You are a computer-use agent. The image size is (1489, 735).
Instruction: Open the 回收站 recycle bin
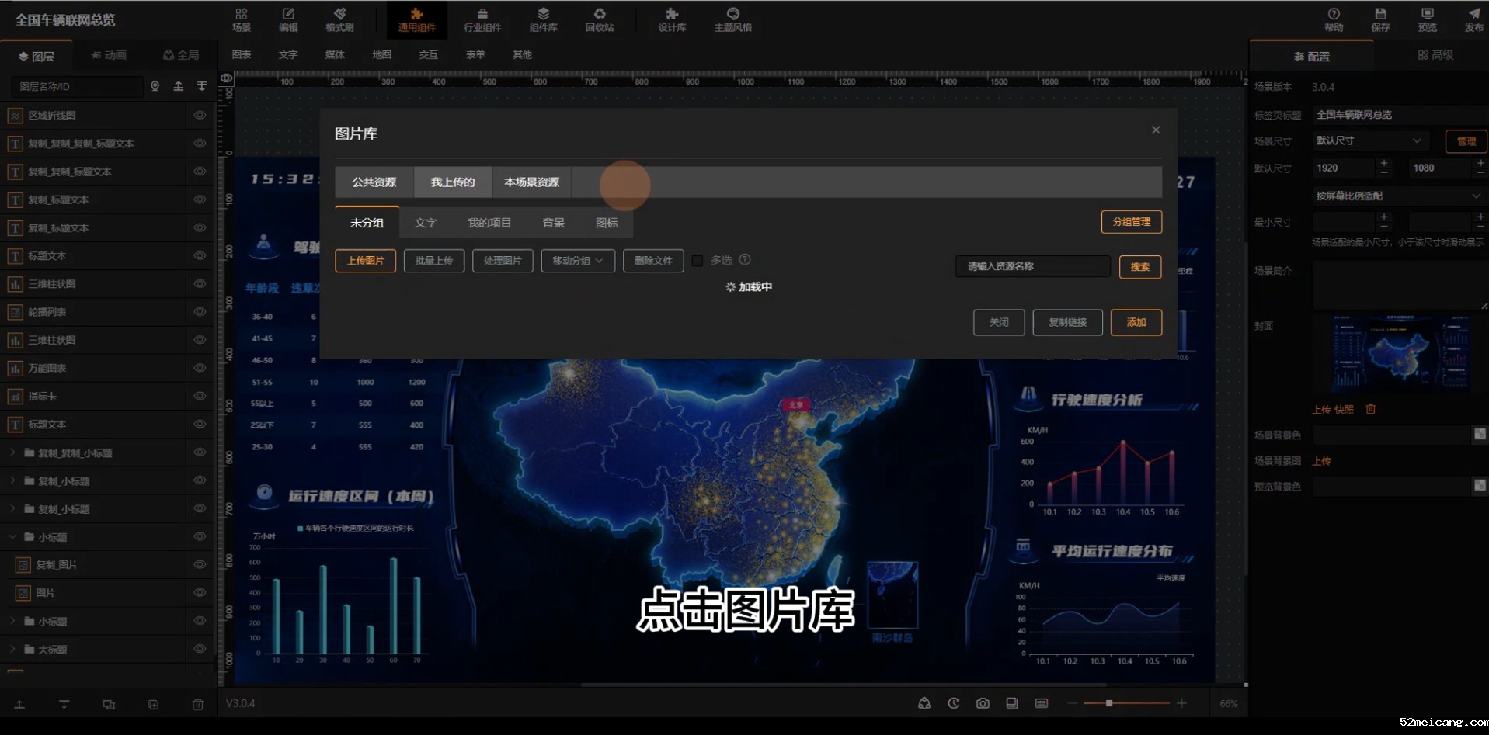(x=599, y=19)
